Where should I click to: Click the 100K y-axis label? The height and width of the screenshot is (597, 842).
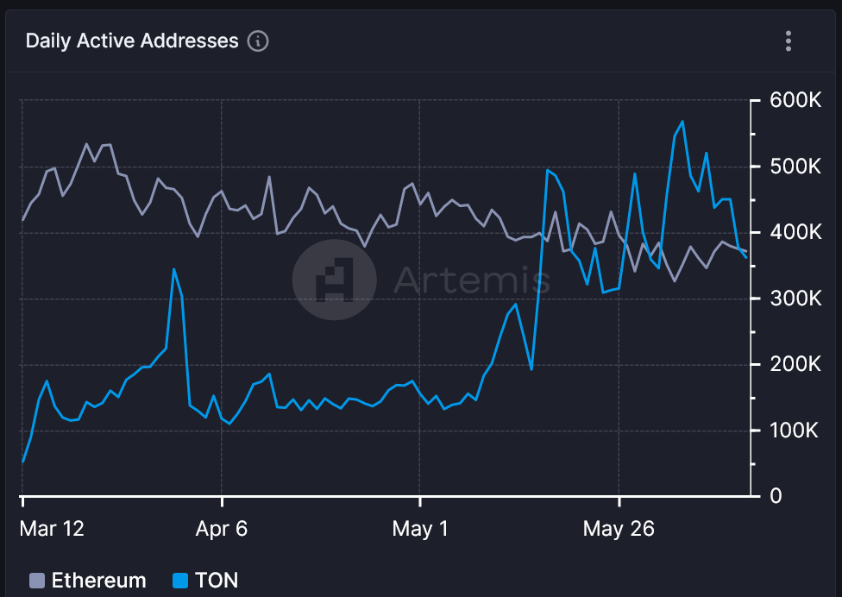pos(794,430)
